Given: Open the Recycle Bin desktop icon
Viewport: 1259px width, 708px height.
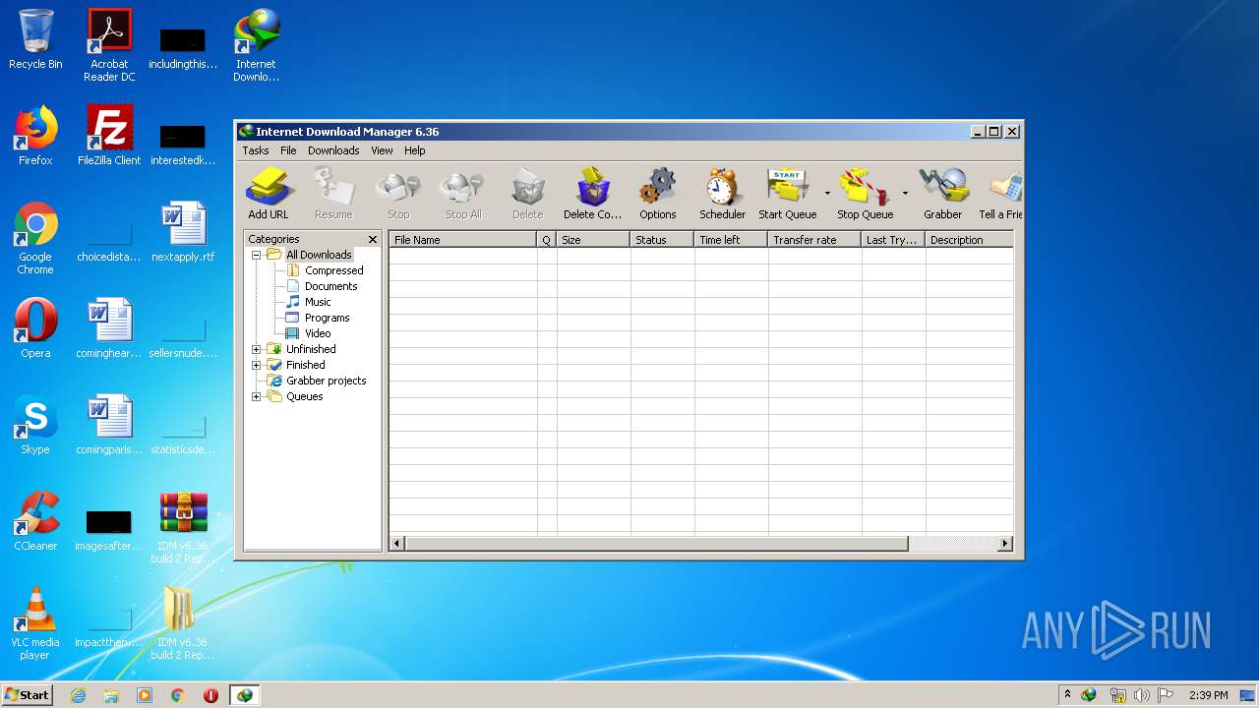Looking at the screenshot, I should (x=35, y=40).
